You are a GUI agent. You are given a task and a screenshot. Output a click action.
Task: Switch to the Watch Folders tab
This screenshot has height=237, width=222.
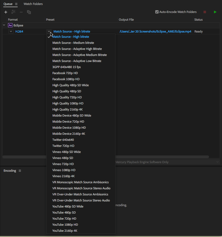coord(33,4)
